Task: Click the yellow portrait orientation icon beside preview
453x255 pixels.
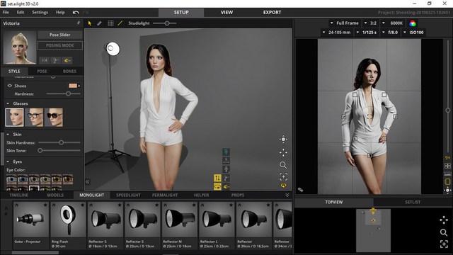Action: click(x=447, y=181)
